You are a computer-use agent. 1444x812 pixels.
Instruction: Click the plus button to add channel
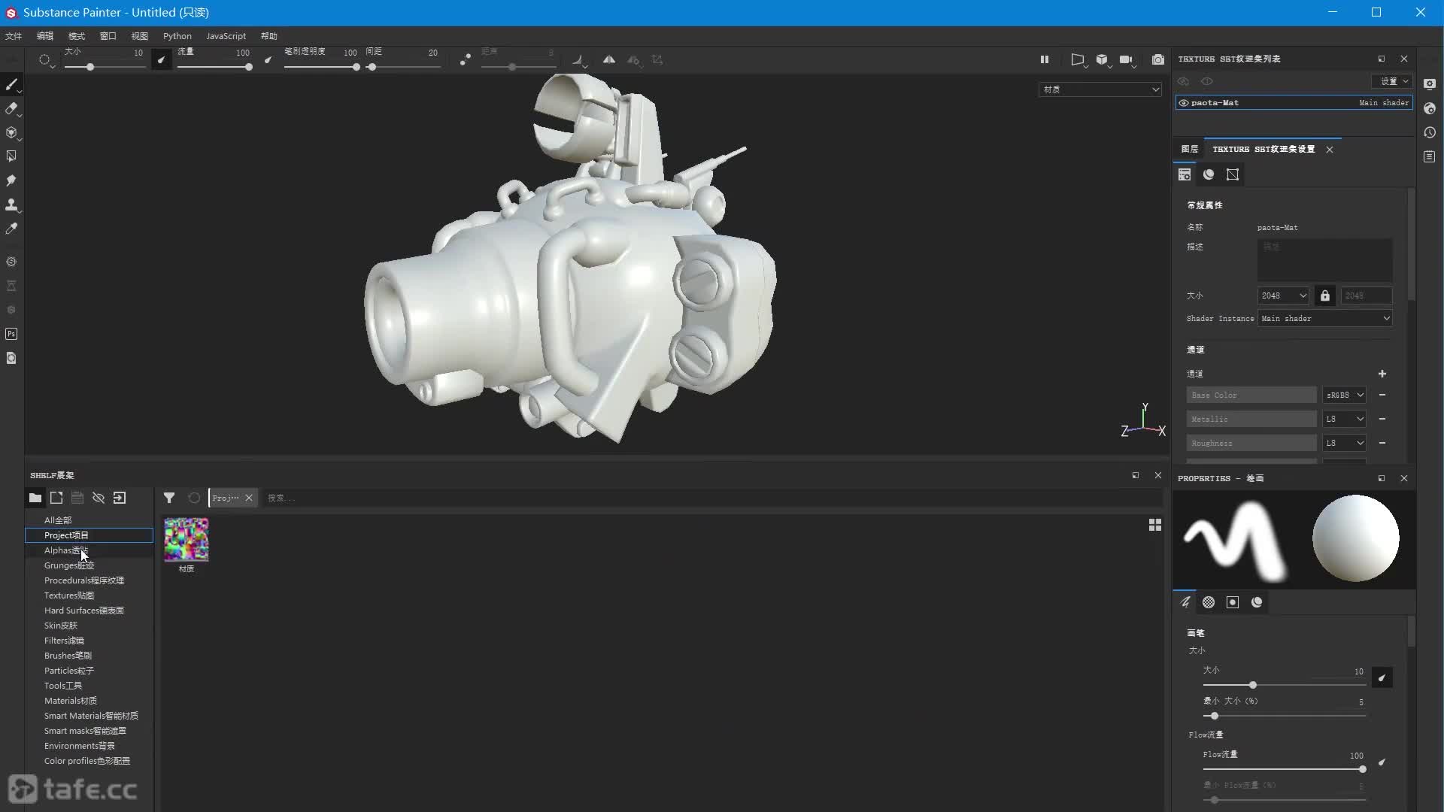(1382, 374)
